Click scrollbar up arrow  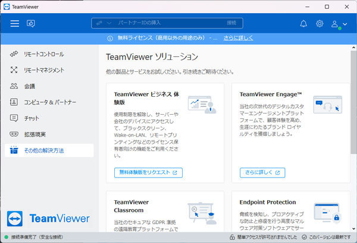point(353,48)
